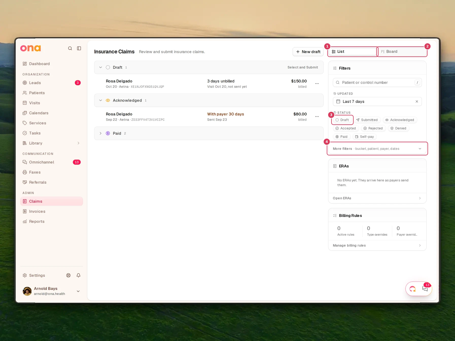This screenshot has height=341, width=455.
Task: Open the Last 7 days date picker
Action: (x=377, y=102)
